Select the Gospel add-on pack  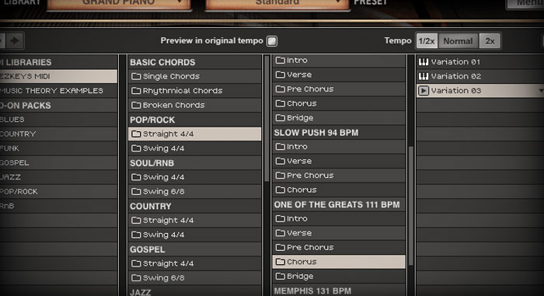coord(58,162)
